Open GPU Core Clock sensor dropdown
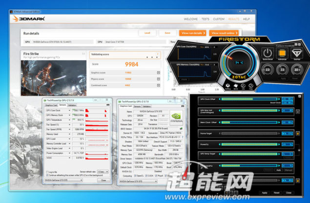 click(69, 111)
